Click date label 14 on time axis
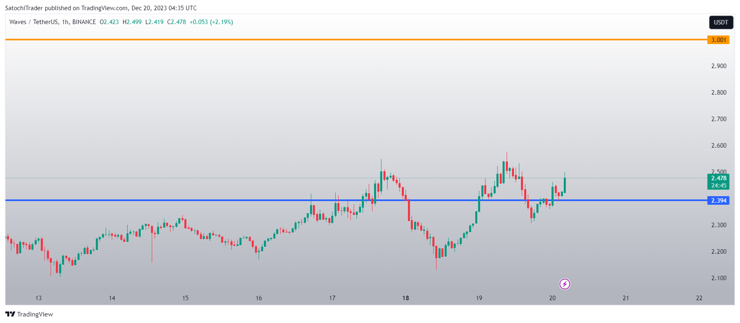This screenshot has width=740, height=323. pyautogui.click(x=112, y=298)
